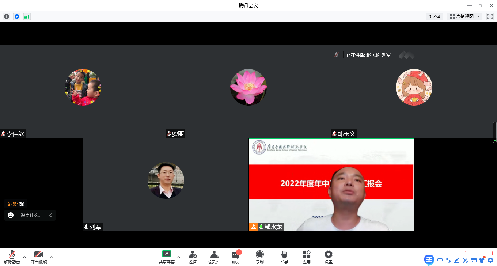
Task: Open the blue security shield icon
Action: click(16, 16)
